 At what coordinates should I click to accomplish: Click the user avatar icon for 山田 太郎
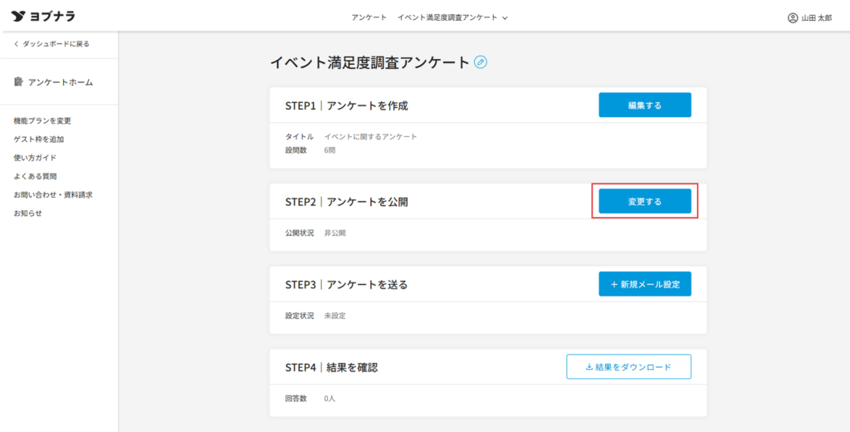[792, 17]
